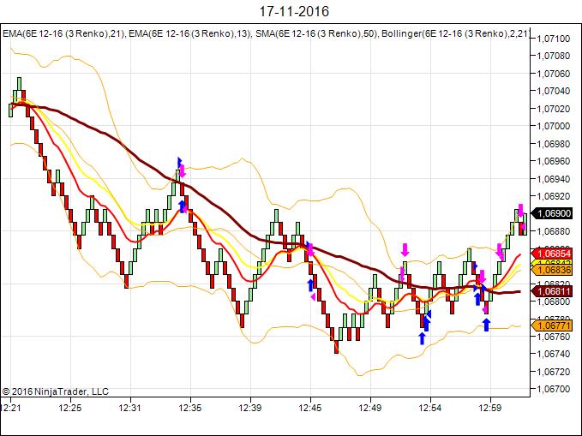The height and width of the screenshot is (436, 582).
Task: Click the blue up arrow below the 12:54 low
Action: tap(422, 337)
